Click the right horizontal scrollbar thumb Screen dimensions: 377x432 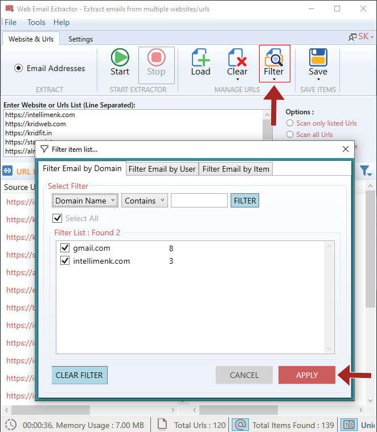point(239,410)
